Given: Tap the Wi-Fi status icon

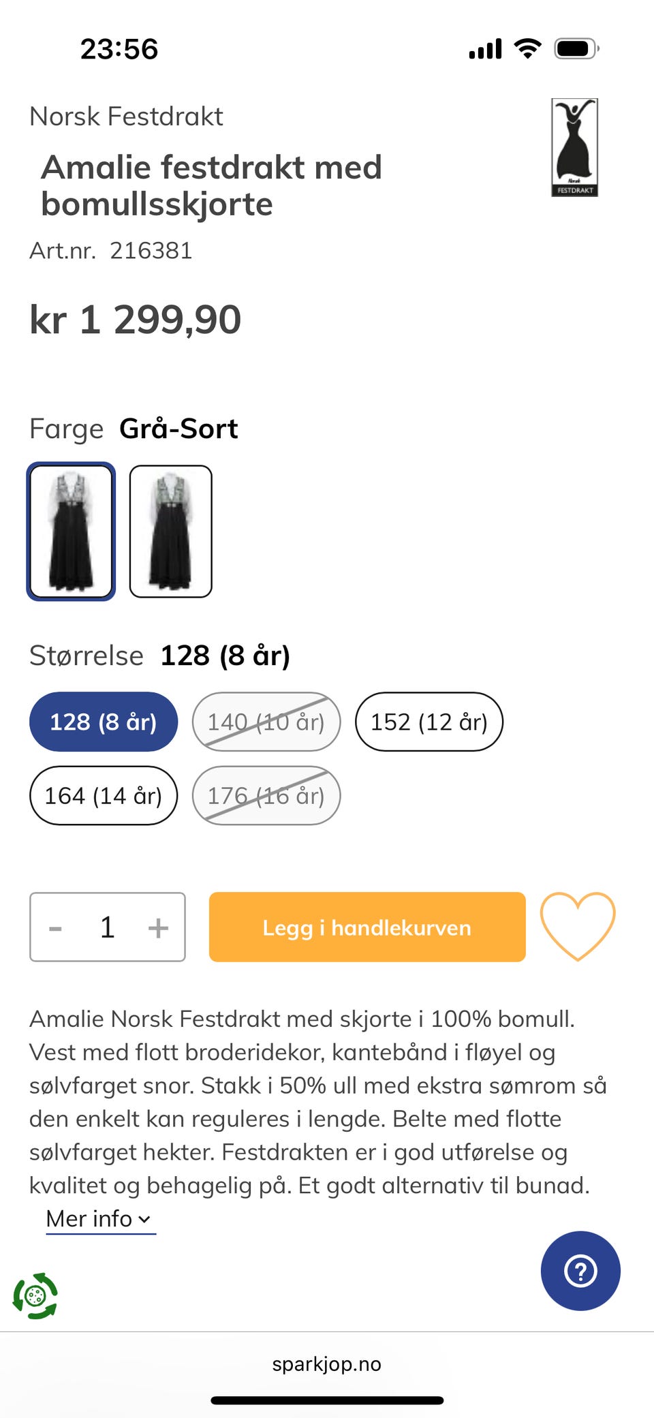Looking at the screenshot, I should point(527,48).
